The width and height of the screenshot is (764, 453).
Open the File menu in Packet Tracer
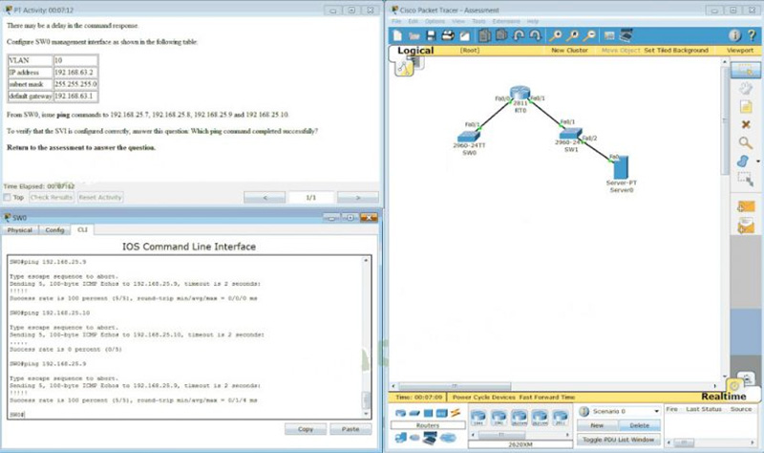click(x=396, y=21)
